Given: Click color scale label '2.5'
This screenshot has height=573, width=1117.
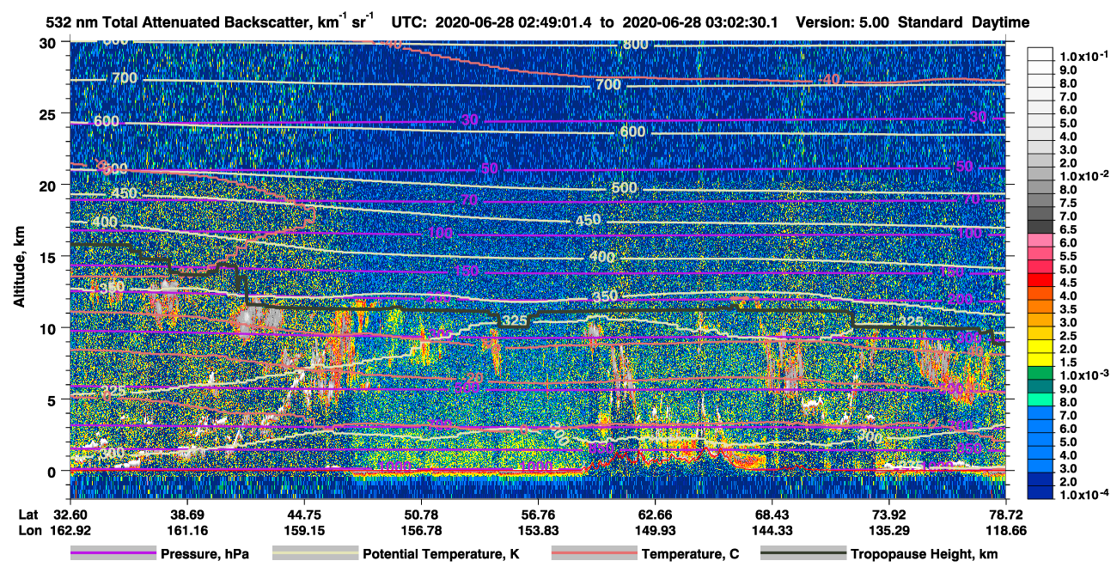Looking at the screenshot, I should [x=1068, y=336].
